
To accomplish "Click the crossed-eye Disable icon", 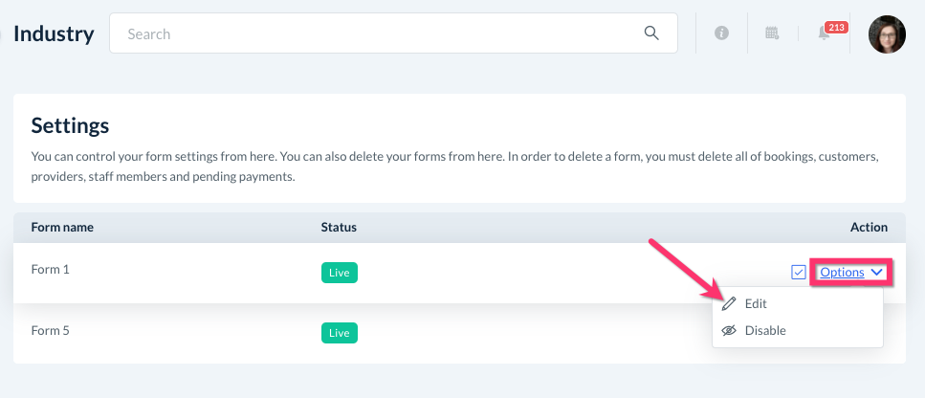I will click(x=729, y=330).
